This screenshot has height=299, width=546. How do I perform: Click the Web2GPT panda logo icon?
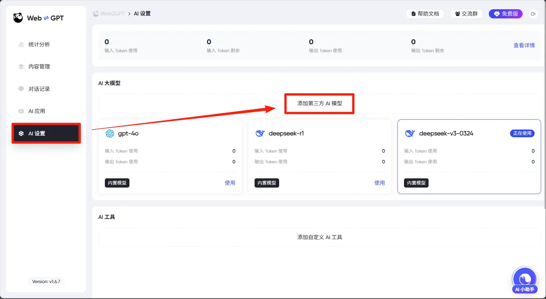point(18,18)
